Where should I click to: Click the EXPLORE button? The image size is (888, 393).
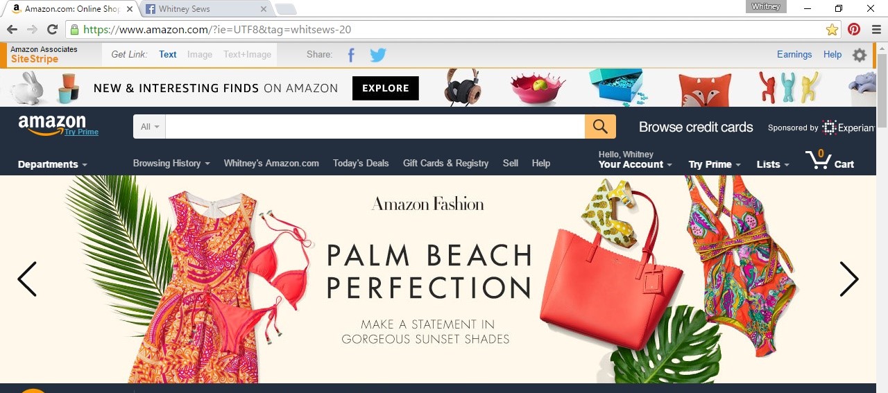coord(386,88)
